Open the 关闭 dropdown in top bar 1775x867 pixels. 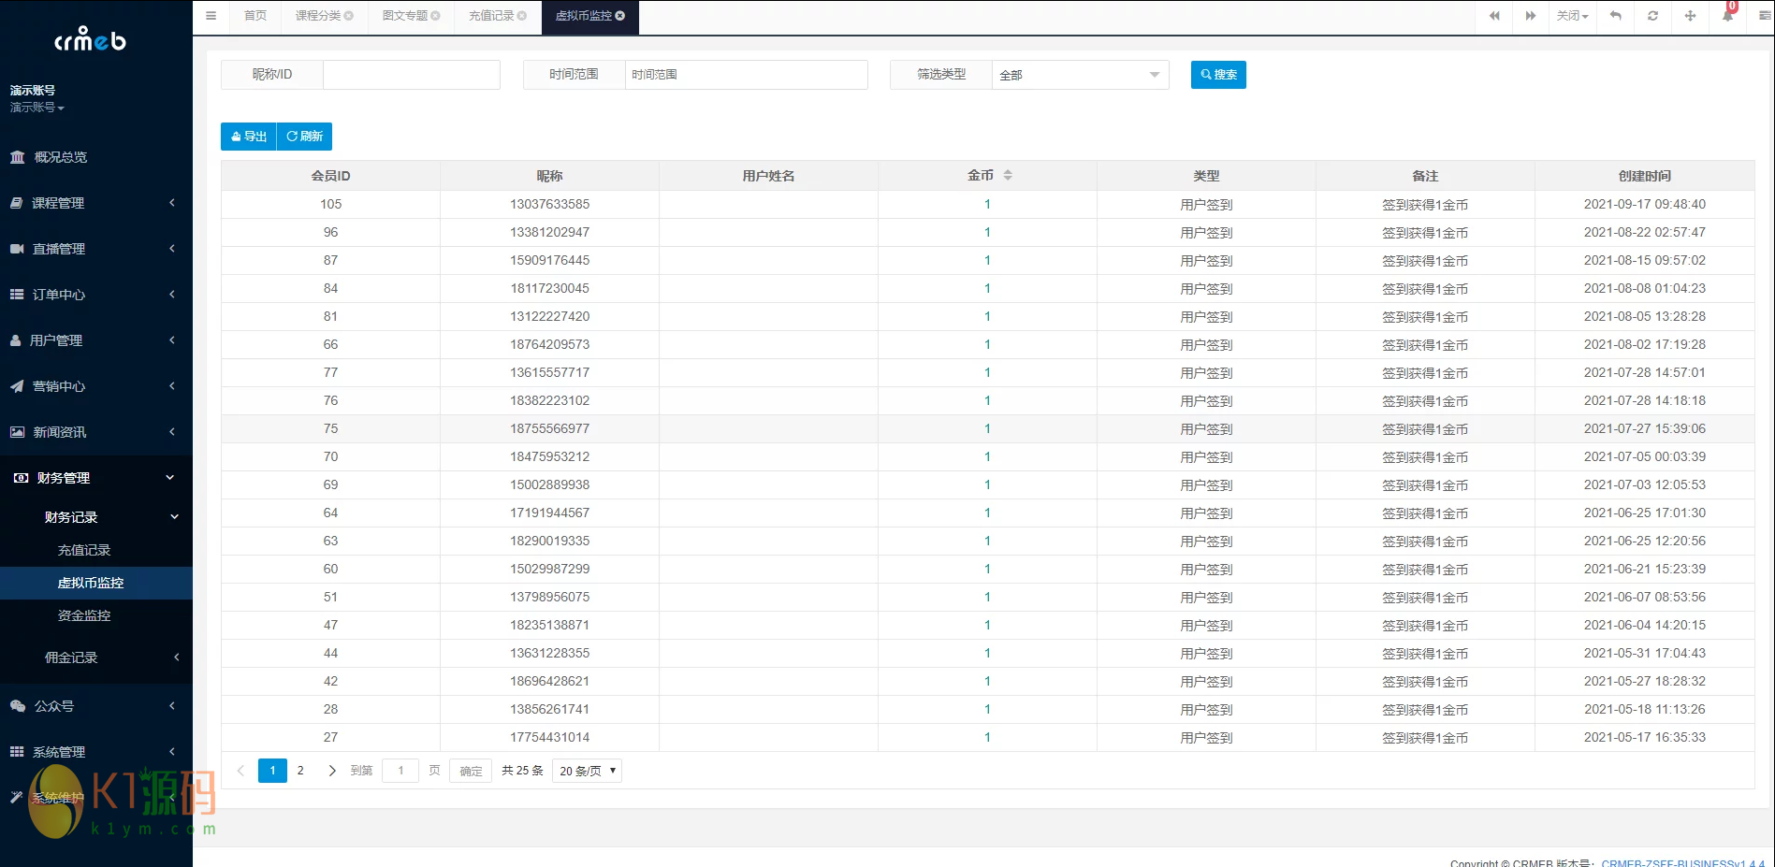[1572, 16]
